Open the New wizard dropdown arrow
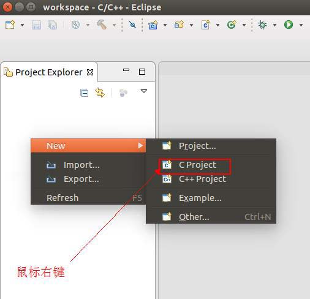 tap(23, 25)
